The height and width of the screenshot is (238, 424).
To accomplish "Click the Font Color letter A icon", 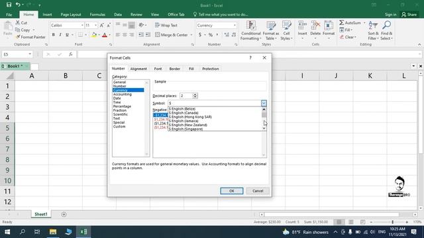I will (x=105, y=35).
